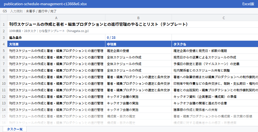Screen dimensions: 258x132
Task: Click cell キックオフ資料（企画意図・構成案）の準備
Action: pos(215,96)
